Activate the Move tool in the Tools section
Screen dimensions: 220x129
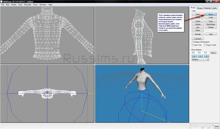point(211,14)
